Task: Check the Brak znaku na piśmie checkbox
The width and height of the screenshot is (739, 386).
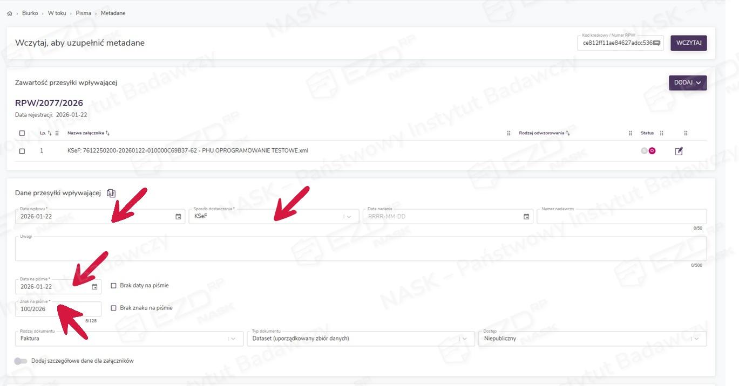Action: click(113, 308)
